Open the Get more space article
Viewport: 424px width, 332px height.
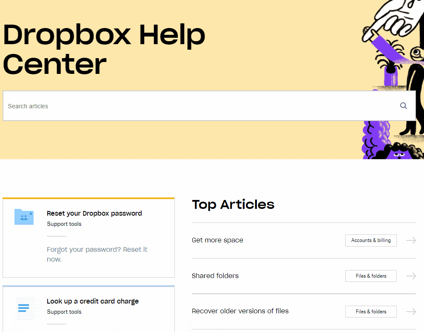(217, 240)
